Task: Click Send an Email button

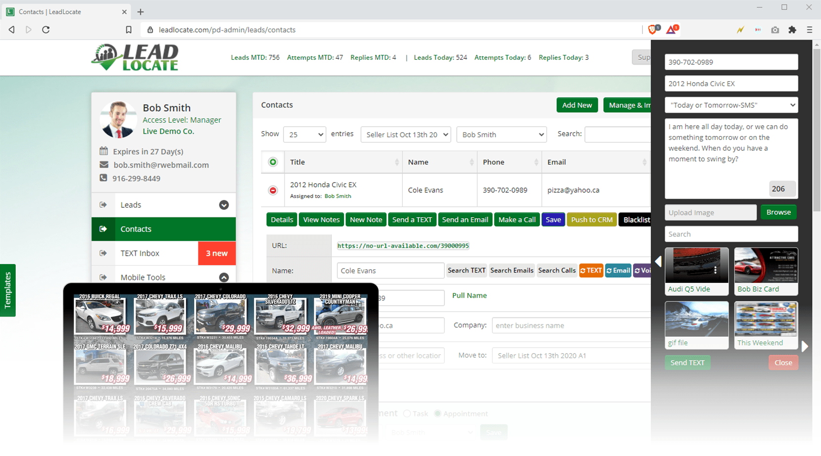Action: 465,220
